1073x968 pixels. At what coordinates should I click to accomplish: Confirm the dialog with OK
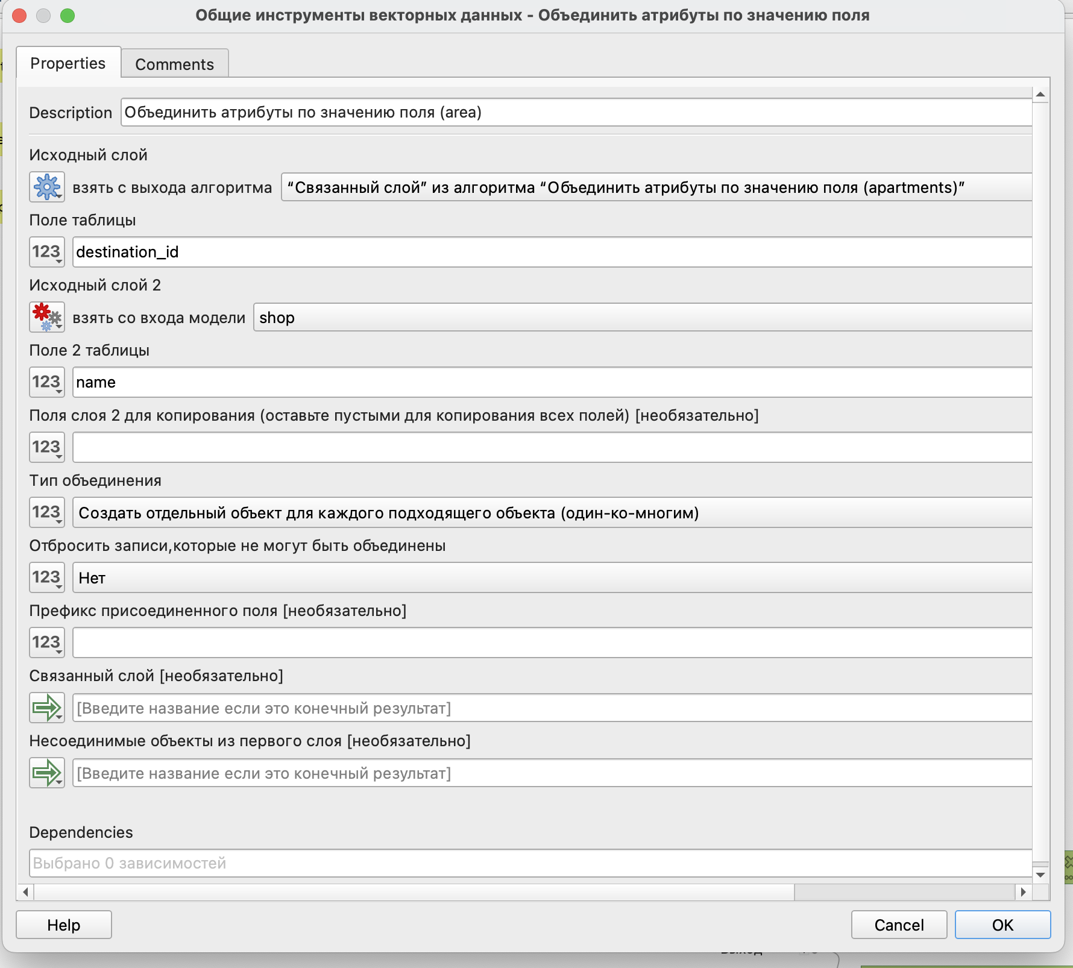[1002, 925]
